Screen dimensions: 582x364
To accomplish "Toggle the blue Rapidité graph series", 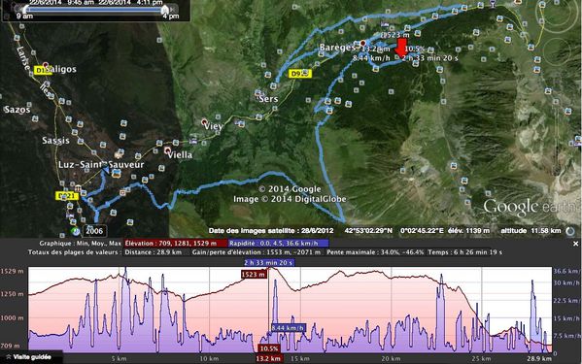I will [x=278, y=244].
